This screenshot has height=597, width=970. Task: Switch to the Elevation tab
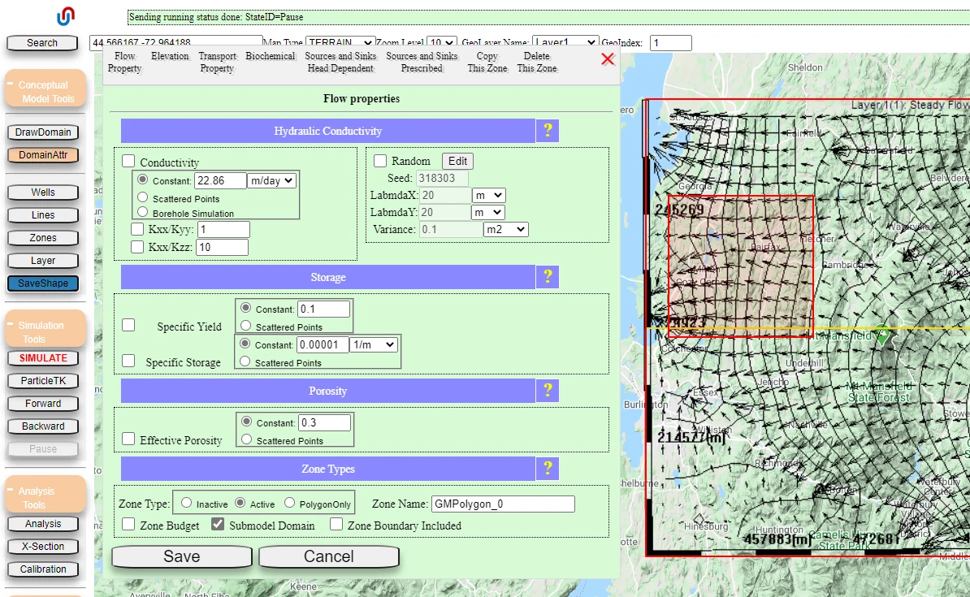(x=170, y=56)
